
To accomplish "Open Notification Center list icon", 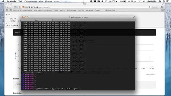I will tap(167, 1).
